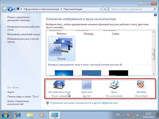Image resolution: width=159 pixels, height=119 pixels.
Task: Click the Цвет окна link text
Action: point(87,92)
